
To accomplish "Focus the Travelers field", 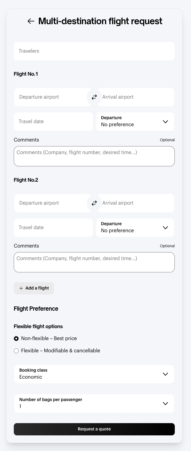I will 94,51.
